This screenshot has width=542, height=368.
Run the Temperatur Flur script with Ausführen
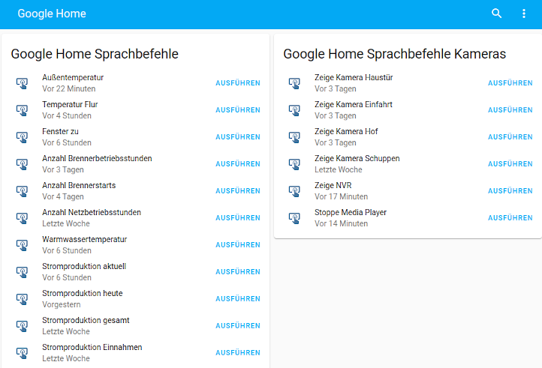click(238, 110)
